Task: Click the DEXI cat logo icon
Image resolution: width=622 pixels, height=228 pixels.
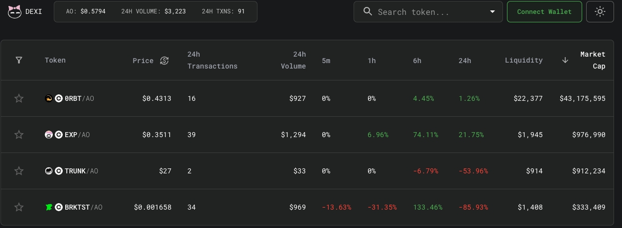Action: 15,11
